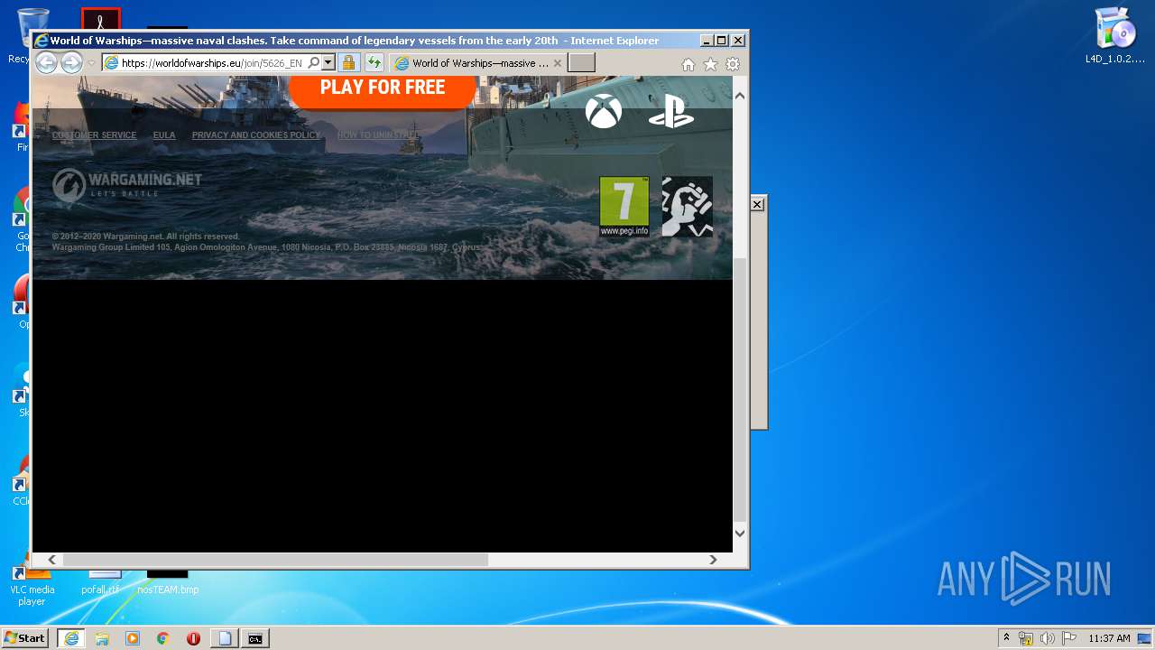
Task: Select the nosTEAM.bmp desktop file
Action: point(168,582)
